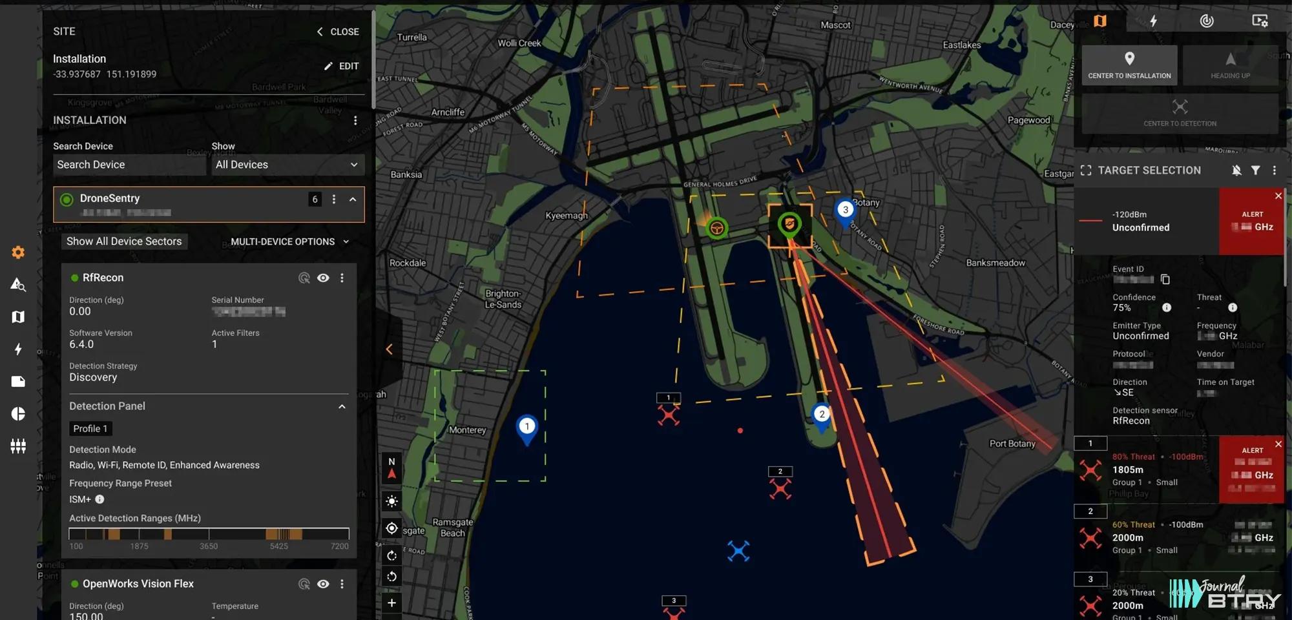Toggle Show All Device Sectors
The image size is (1292, 620).
pyautogui.click(x=124, y=242)
